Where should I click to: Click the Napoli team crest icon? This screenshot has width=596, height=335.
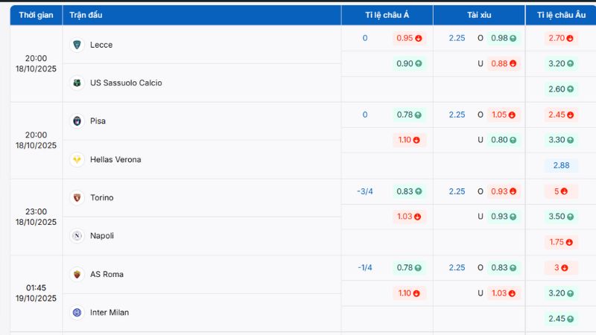point(77,235)
